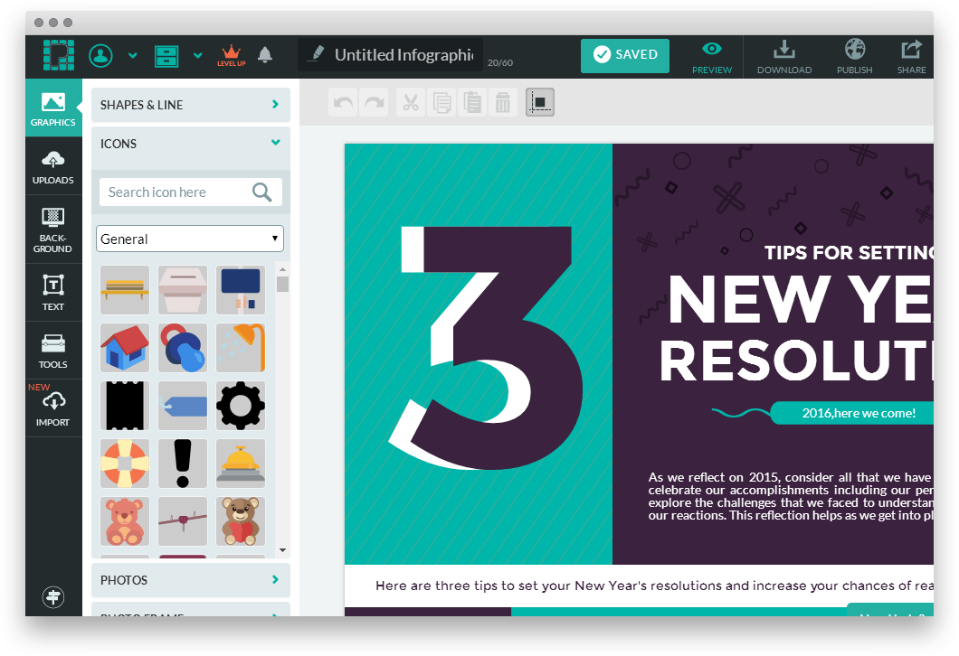The image size is (959, 656).
Task: Click the paste clipboard icon
Action: [471, 103]
